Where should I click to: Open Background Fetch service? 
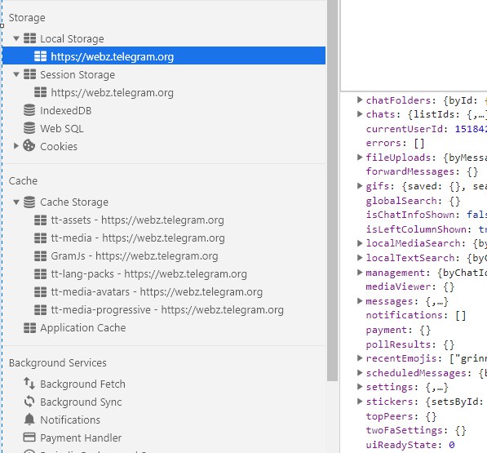click(x=82, y=384)
